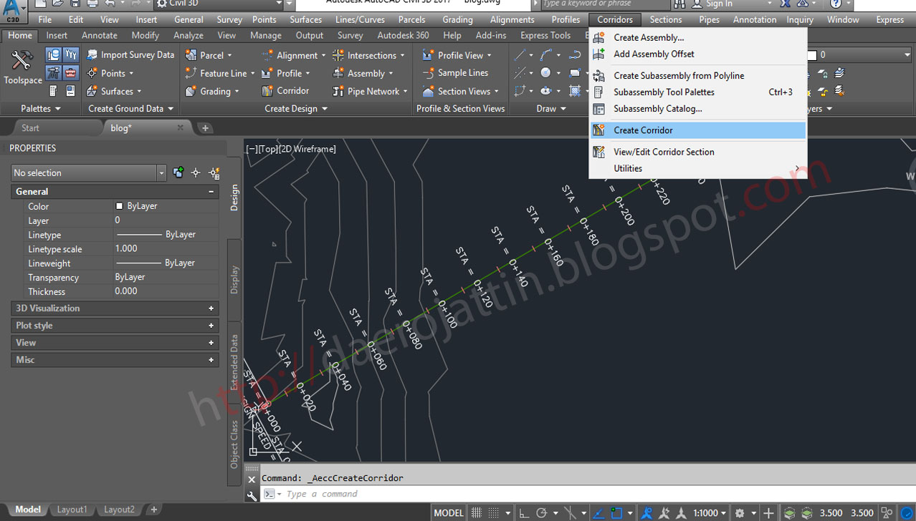Expand the Palettes panel dropdown
This screenshot has height=521, width=916.
[40, 108]
